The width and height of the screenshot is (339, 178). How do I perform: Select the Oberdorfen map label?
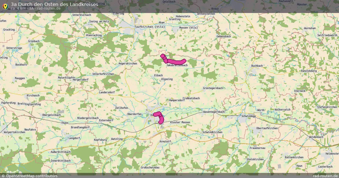click(134, 114)
